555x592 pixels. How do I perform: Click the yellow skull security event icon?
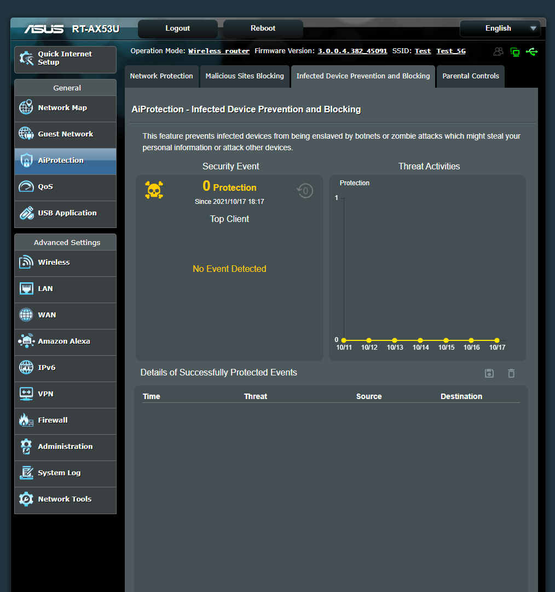click(154, 190)
